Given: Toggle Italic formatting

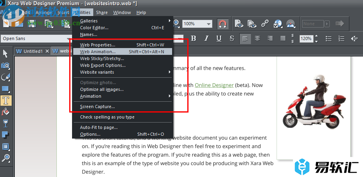Looking at the screenshot, I should pos(206,38).
